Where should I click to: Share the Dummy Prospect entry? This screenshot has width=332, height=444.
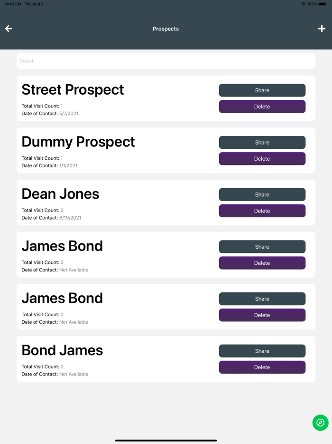click(x=262, y=143)
